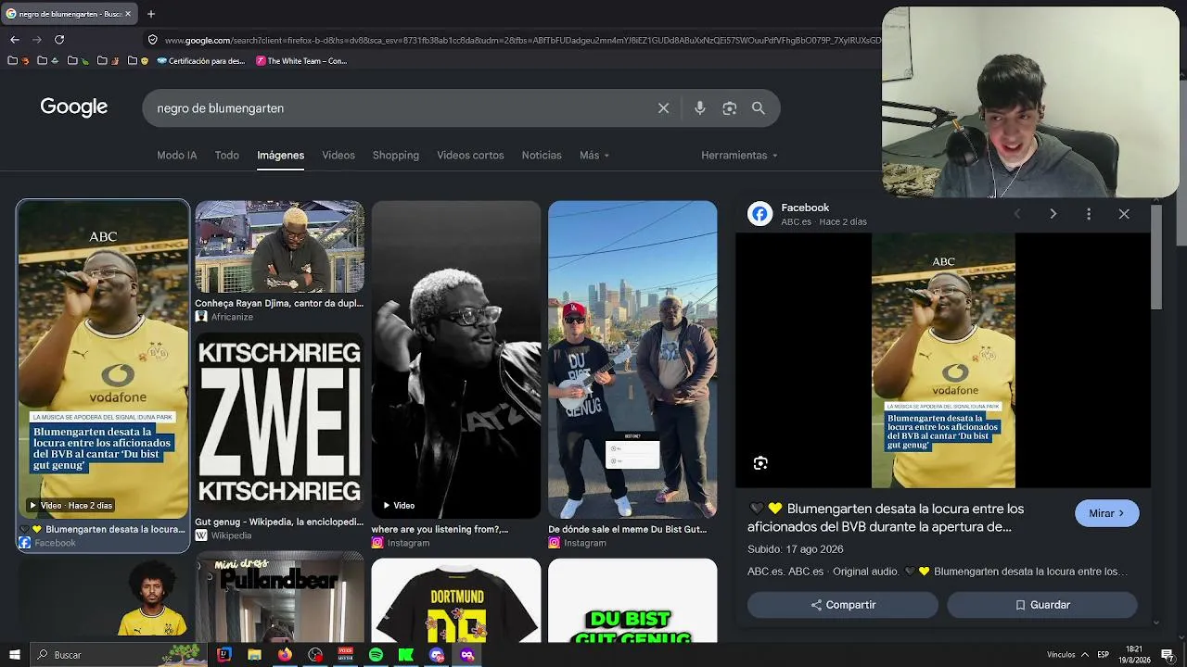Open Firefox from the taskbar
The height and width of the screenshot is (667, 1187).
click(285, 655)
